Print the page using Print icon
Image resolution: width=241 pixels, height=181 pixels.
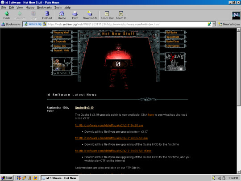75,15
